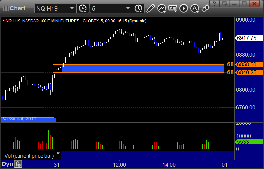Click the 12:00 time axis label
264x169 pixels.
119,165
